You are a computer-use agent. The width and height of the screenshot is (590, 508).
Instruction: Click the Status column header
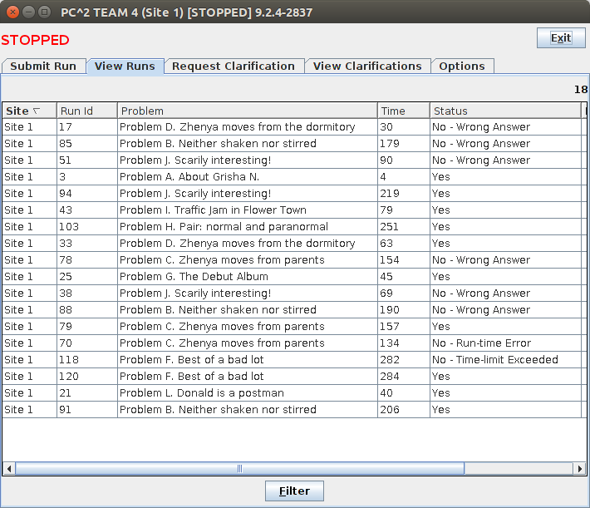[x=504, y=111]
